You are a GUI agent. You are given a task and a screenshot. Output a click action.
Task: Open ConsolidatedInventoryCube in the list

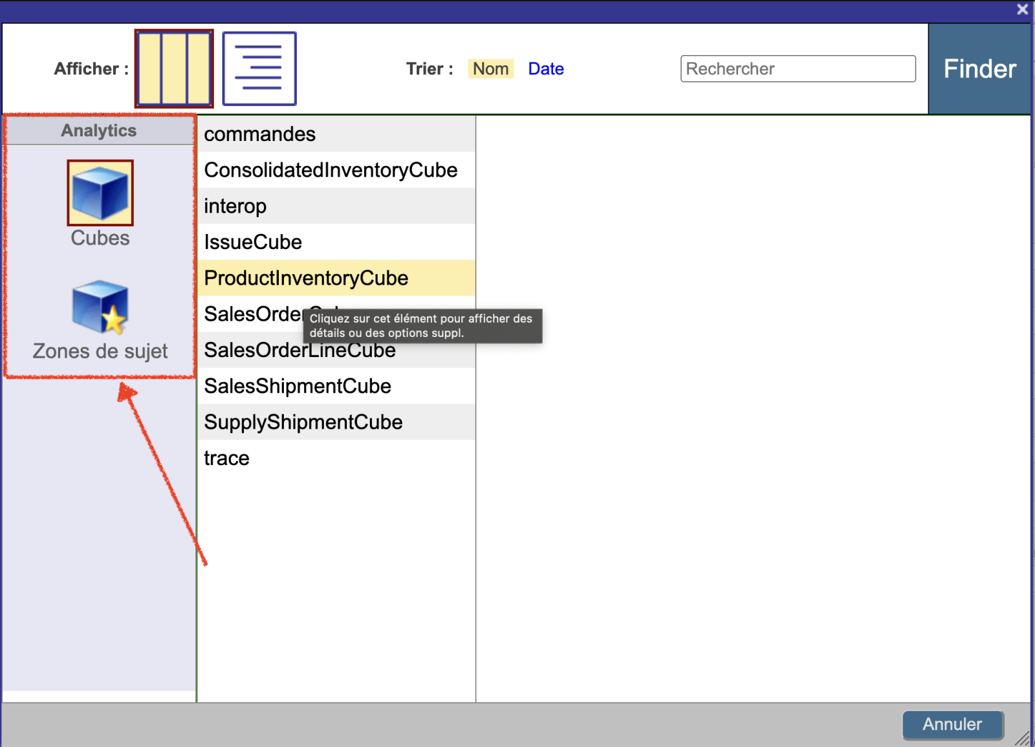pos(331,170)
